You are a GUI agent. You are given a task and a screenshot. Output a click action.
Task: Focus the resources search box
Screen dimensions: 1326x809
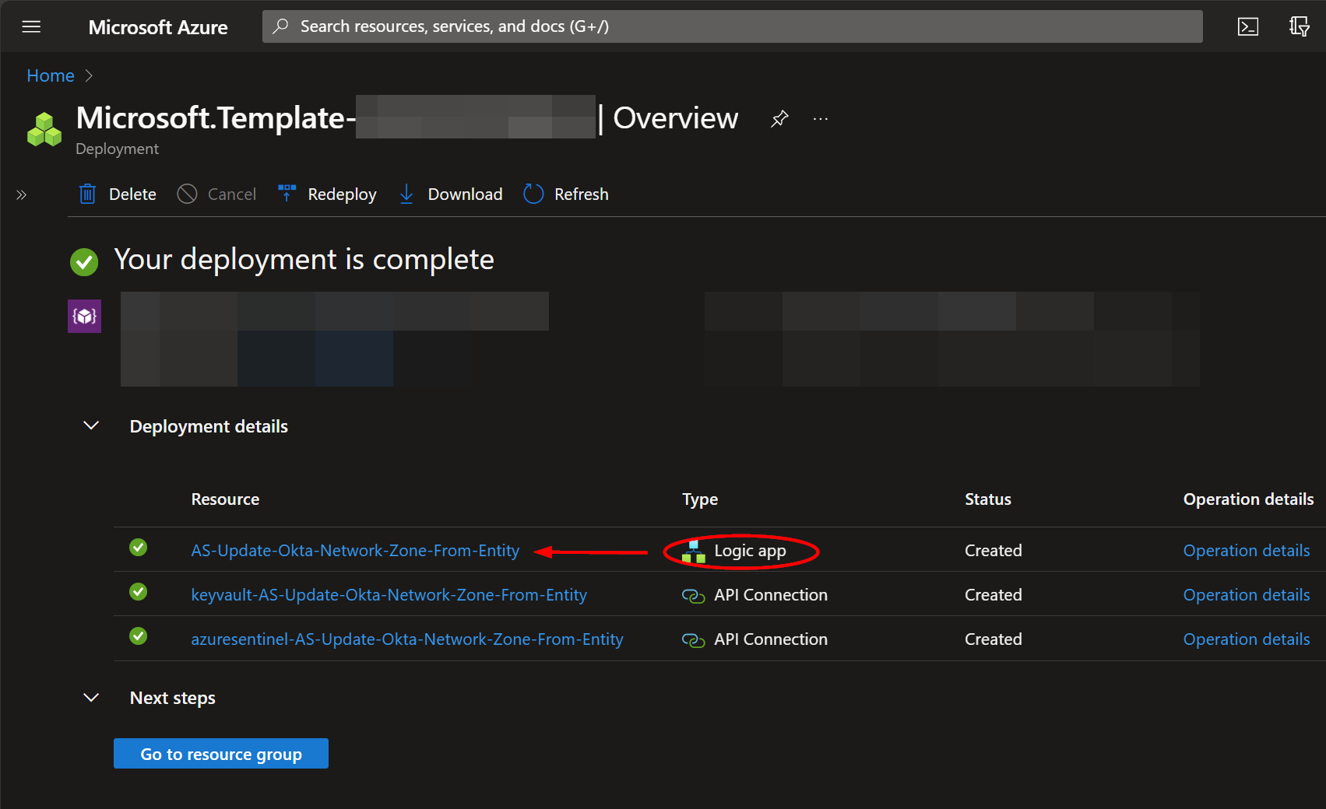click(x=732, y=26)
